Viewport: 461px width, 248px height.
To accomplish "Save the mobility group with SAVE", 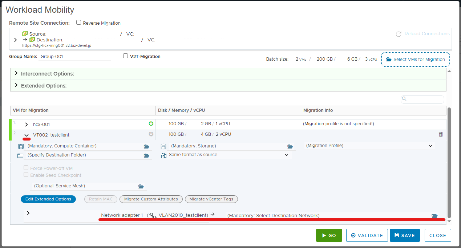I will coord(405,235).
